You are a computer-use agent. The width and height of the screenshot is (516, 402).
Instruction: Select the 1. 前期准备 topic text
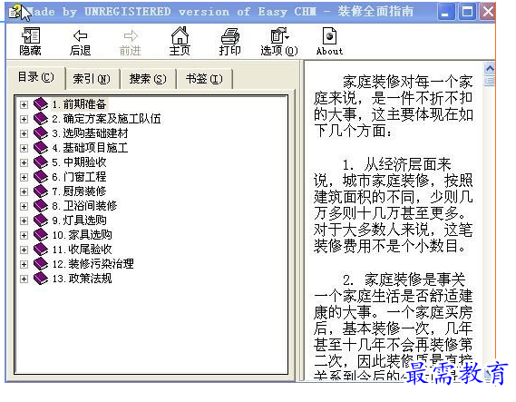pos(79,104)
